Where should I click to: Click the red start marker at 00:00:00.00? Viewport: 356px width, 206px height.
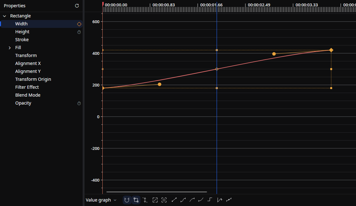[103, 4]
